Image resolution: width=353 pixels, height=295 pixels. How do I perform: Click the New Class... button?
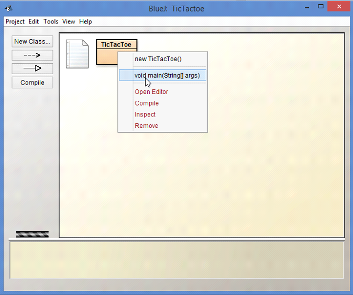tap(32, 42)
